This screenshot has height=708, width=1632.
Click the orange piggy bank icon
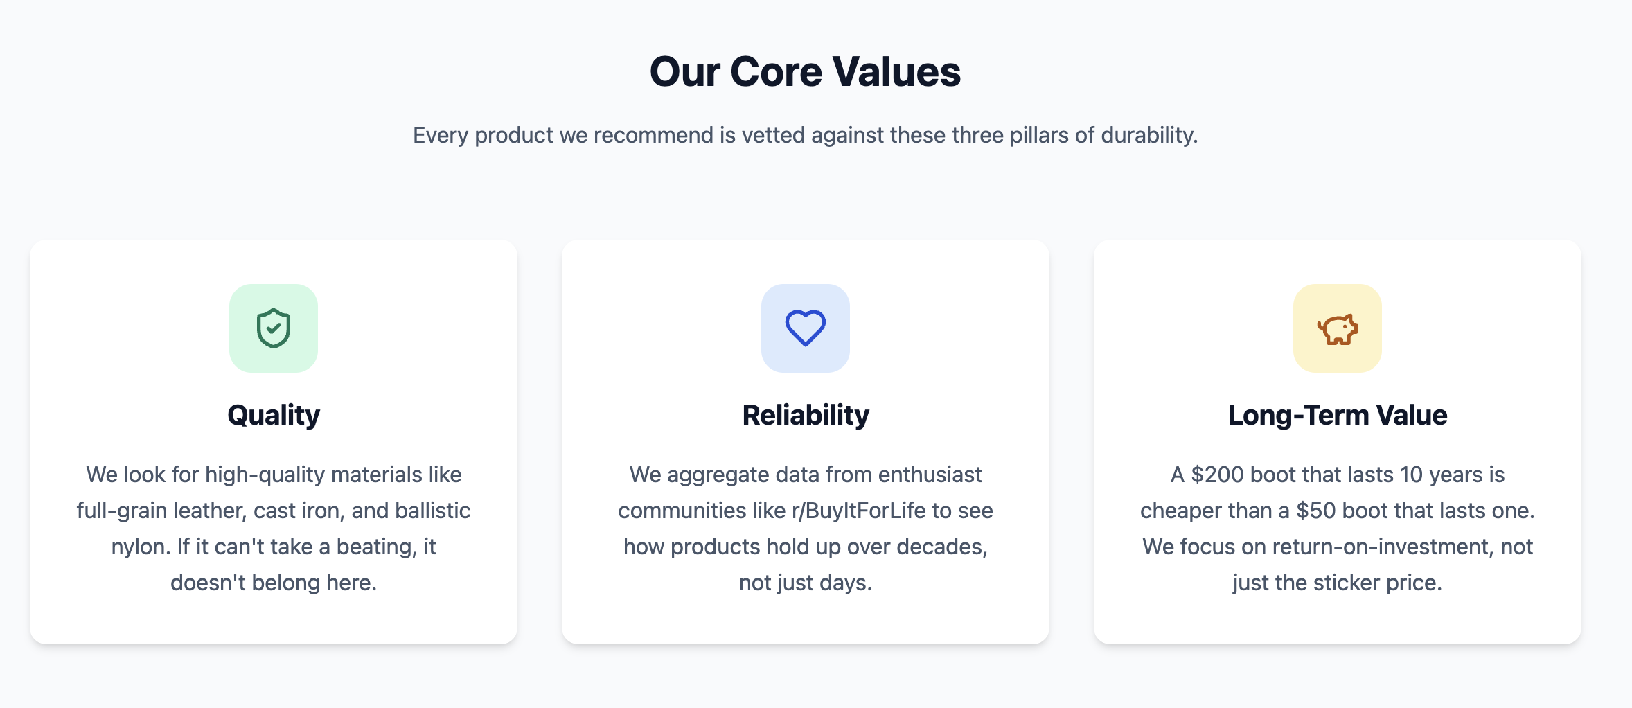click(1337, 329)
